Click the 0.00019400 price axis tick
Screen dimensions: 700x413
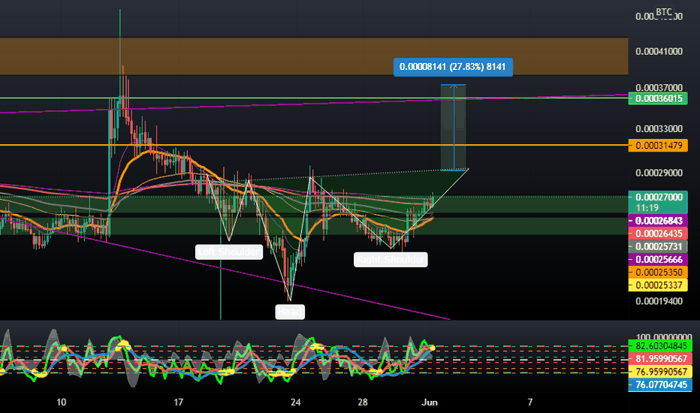pos(659,301)
